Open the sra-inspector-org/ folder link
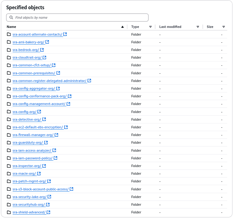The width and height of the screenshot is (234, 218). pos(27,166)
